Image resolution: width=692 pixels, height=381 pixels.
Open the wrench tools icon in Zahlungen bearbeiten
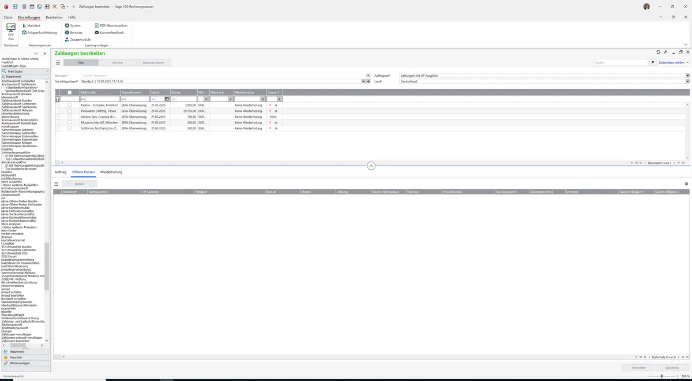tap(665, 52)
